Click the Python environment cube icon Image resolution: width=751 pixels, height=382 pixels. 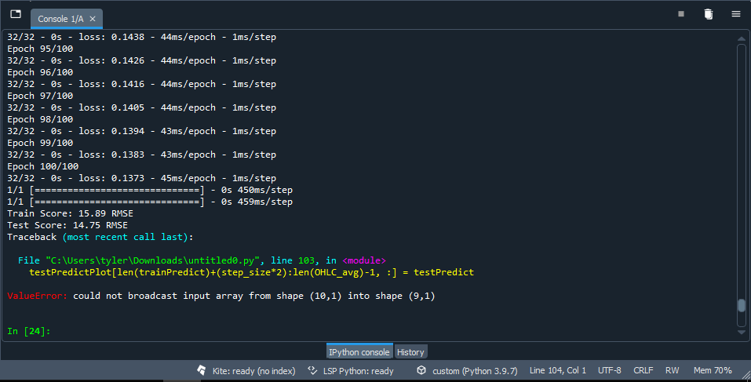421,370
